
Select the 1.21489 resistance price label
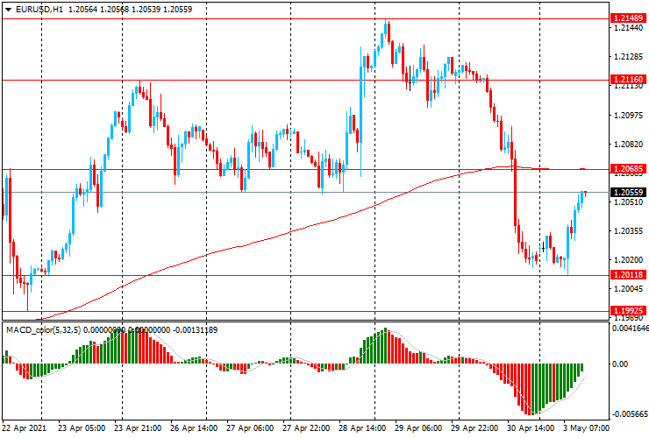coord(628,18)
